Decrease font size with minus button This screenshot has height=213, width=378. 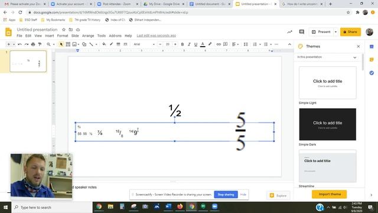click(160, 44)
